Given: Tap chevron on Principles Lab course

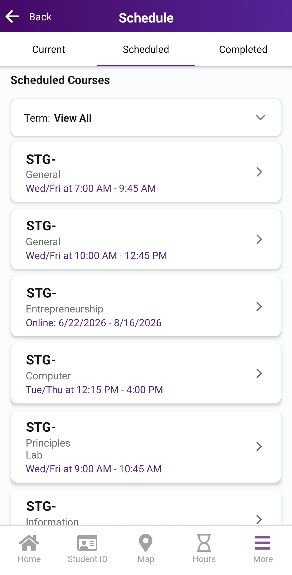Looking at the screenshot, I should click(x=259, y=447).
